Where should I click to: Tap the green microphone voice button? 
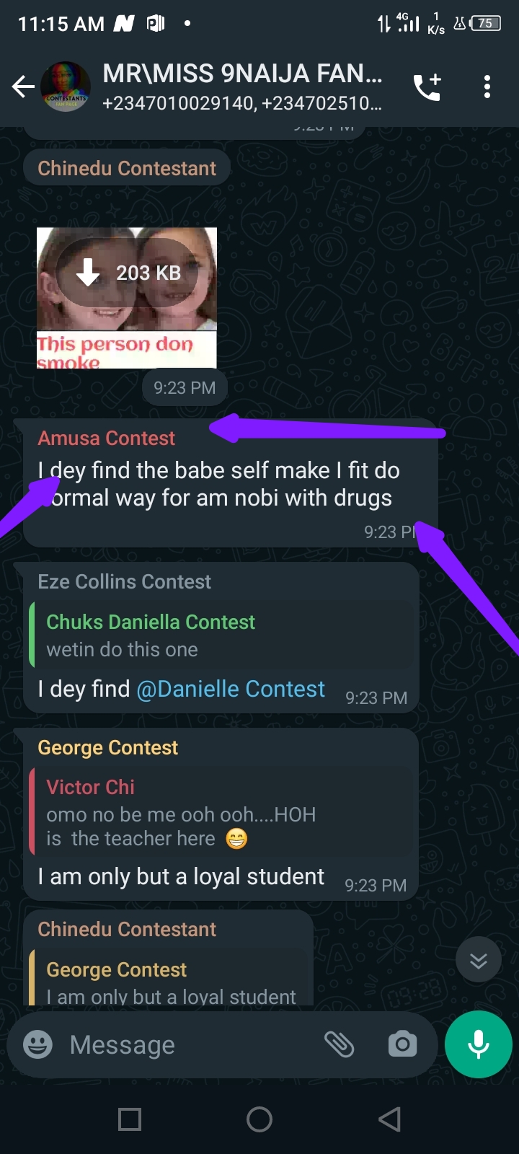(479, 1044)
